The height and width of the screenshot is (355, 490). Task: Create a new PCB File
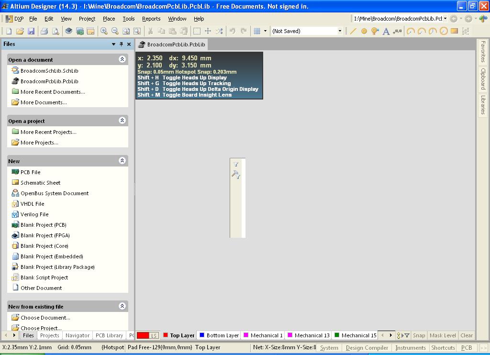(30, 172)
